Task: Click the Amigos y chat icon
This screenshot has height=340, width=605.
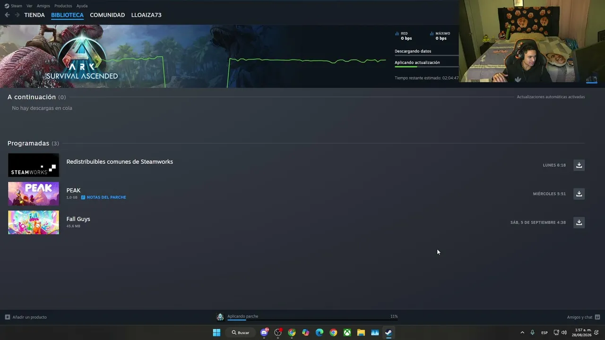Action: point(597,317)
